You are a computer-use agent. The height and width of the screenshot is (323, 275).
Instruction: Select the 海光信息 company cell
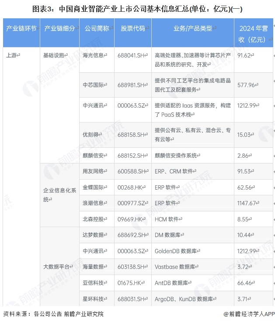pos(93,56)
